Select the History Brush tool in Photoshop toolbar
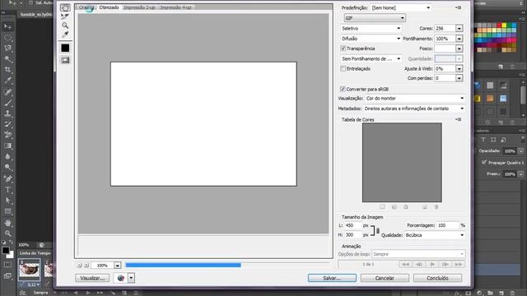The height and width of the screenshot is (296, 527). click(7, 124)
